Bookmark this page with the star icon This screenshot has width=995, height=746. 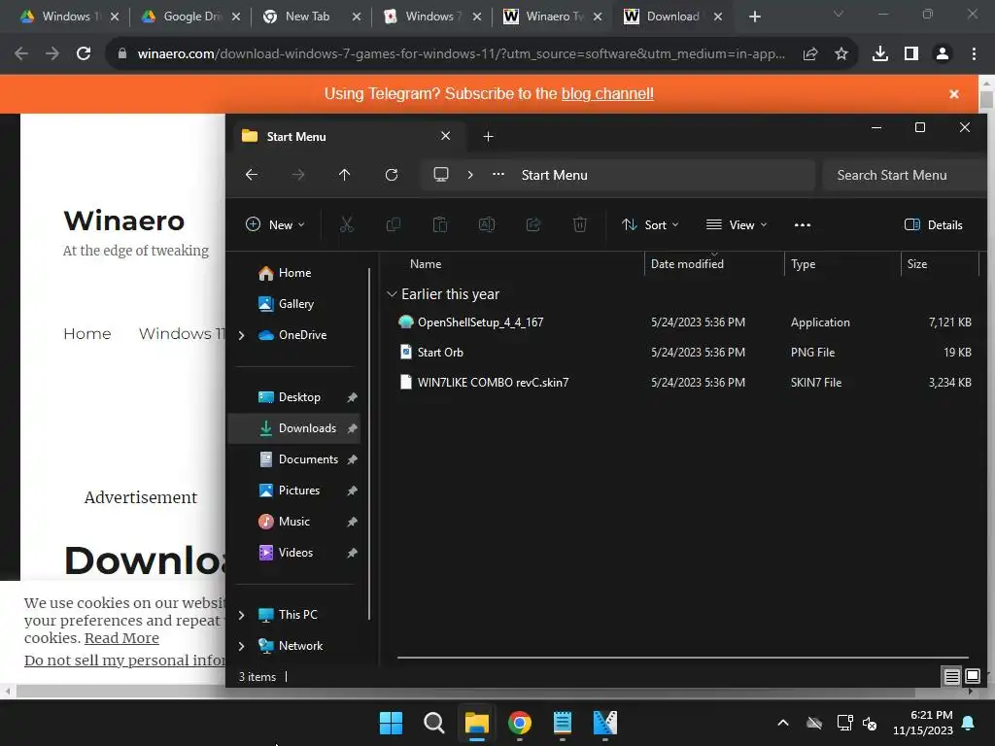[x=841, y=54]
